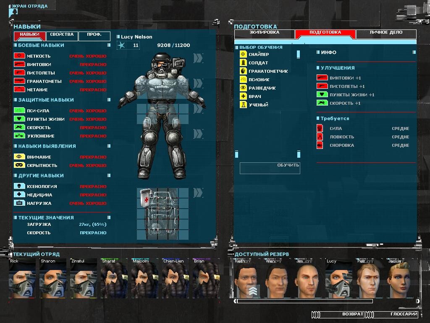Click the Скорость icon in defensive skills
Viewport: 430px width, 323px height.
19,127
